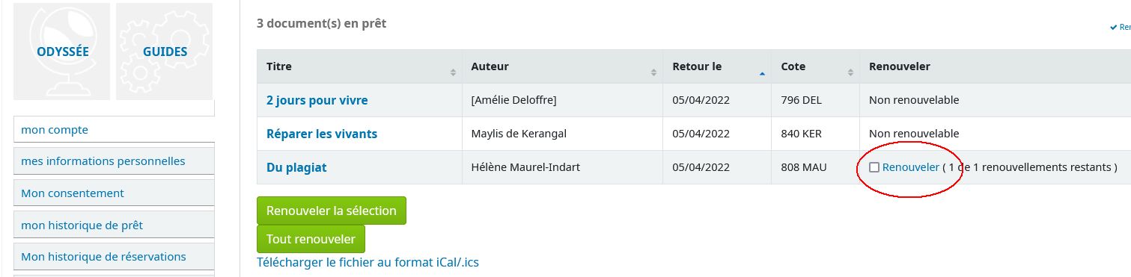Go to Mon consentement page
Screen dimensions: 1131x277
point(115,193)
